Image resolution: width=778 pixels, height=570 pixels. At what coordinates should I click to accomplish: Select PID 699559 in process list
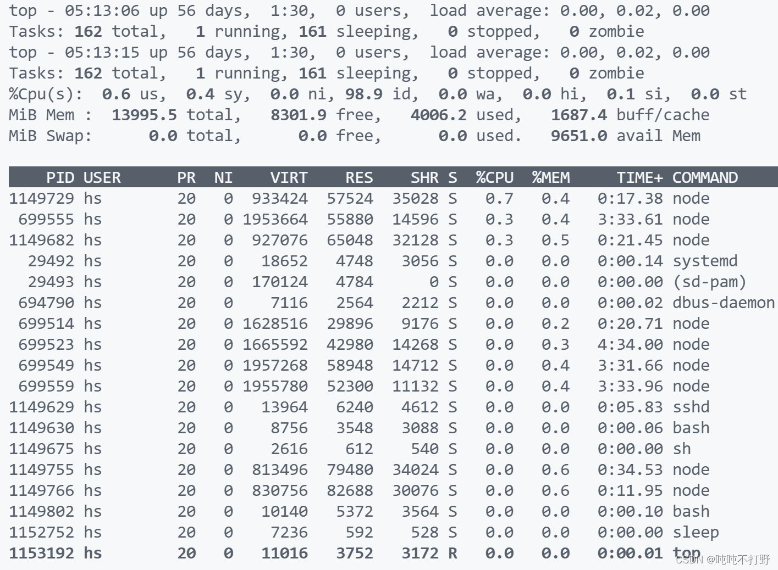pos(46,386)
